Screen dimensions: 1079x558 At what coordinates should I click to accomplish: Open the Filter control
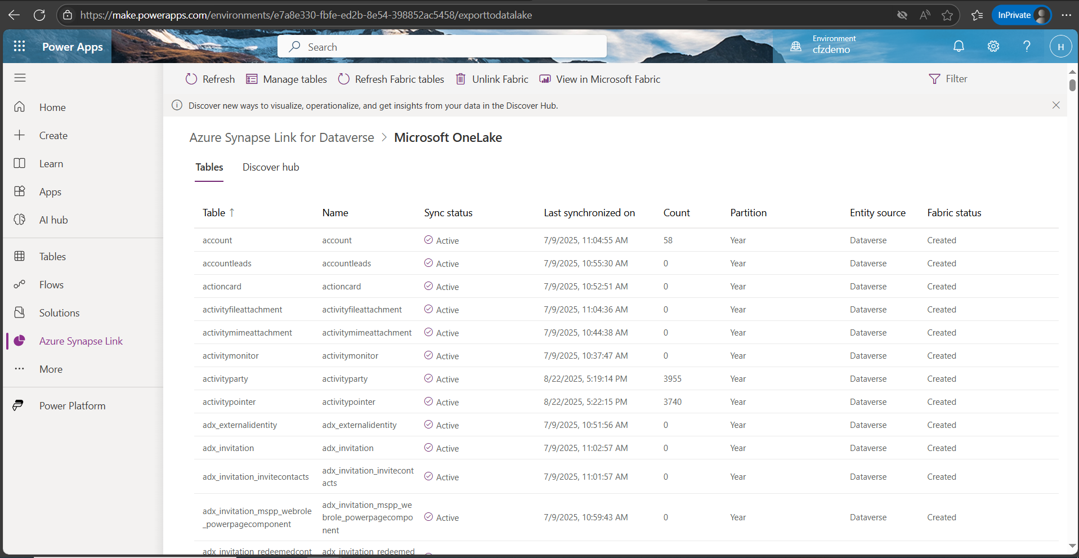(x=948, y=79)
